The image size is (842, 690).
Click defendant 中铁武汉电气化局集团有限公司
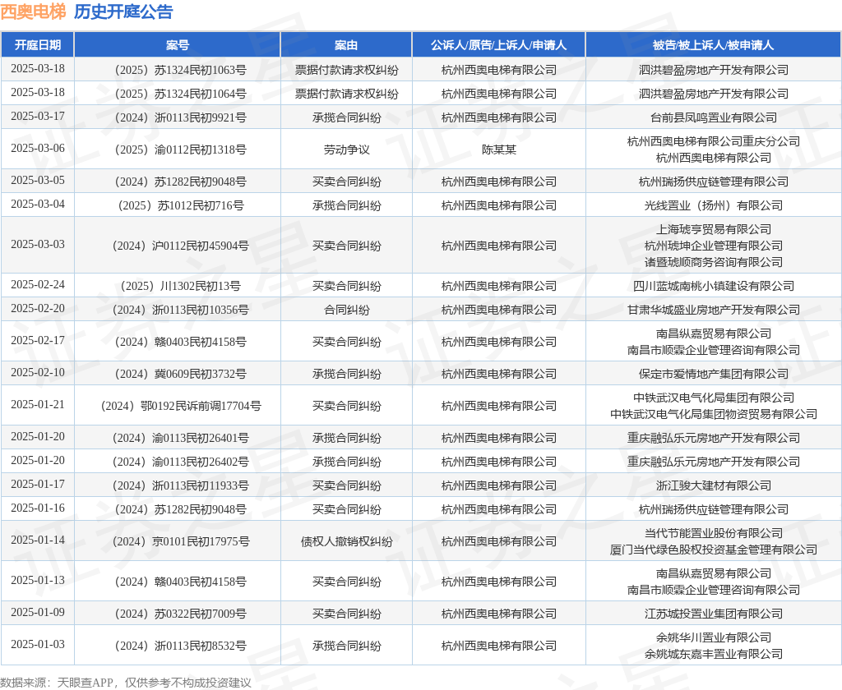[714, 398]
